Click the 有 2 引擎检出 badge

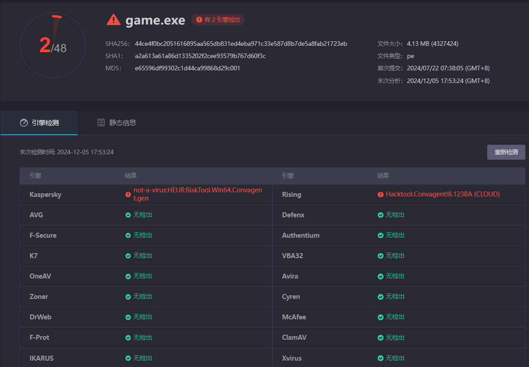point(218,20)
